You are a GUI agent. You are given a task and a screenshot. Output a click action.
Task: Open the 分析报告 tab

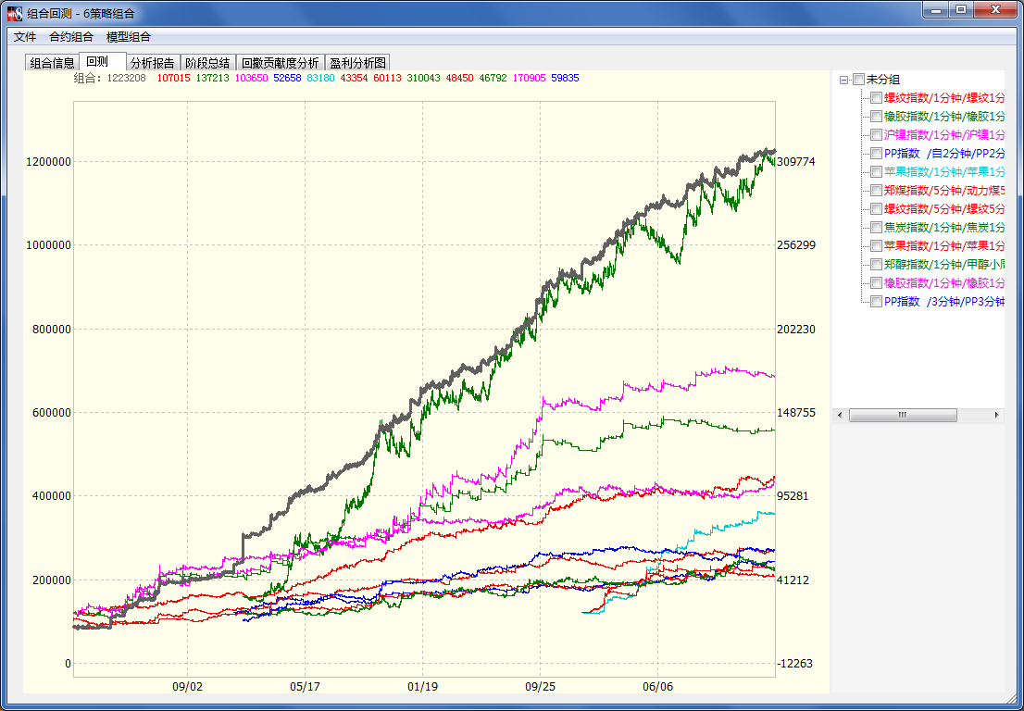[x=153, y=63]
